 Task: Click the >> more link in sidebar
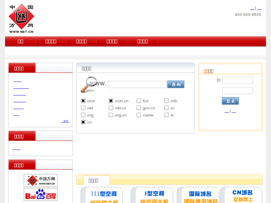65,121
